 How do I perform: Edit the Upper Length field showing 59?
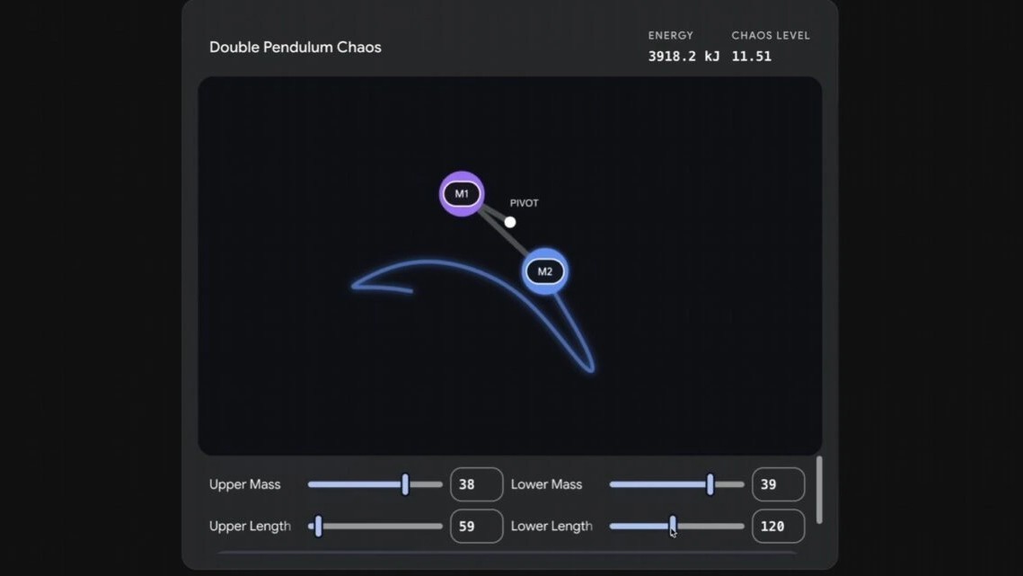click(x=476, y=526)
